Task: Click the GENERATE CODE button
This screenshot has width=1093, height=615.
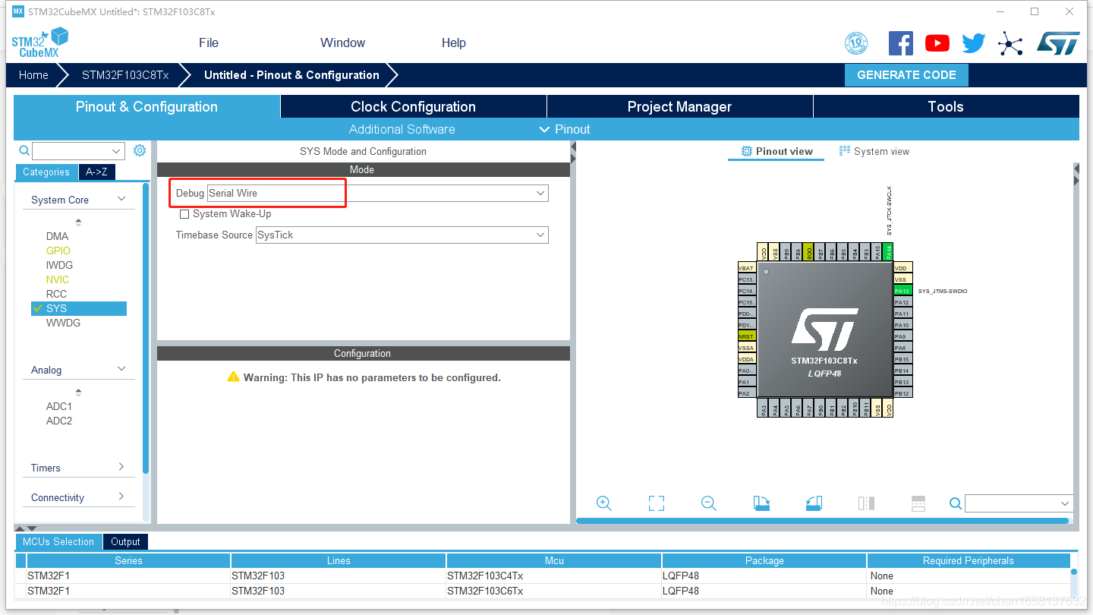Action: (x=906, y=75)
